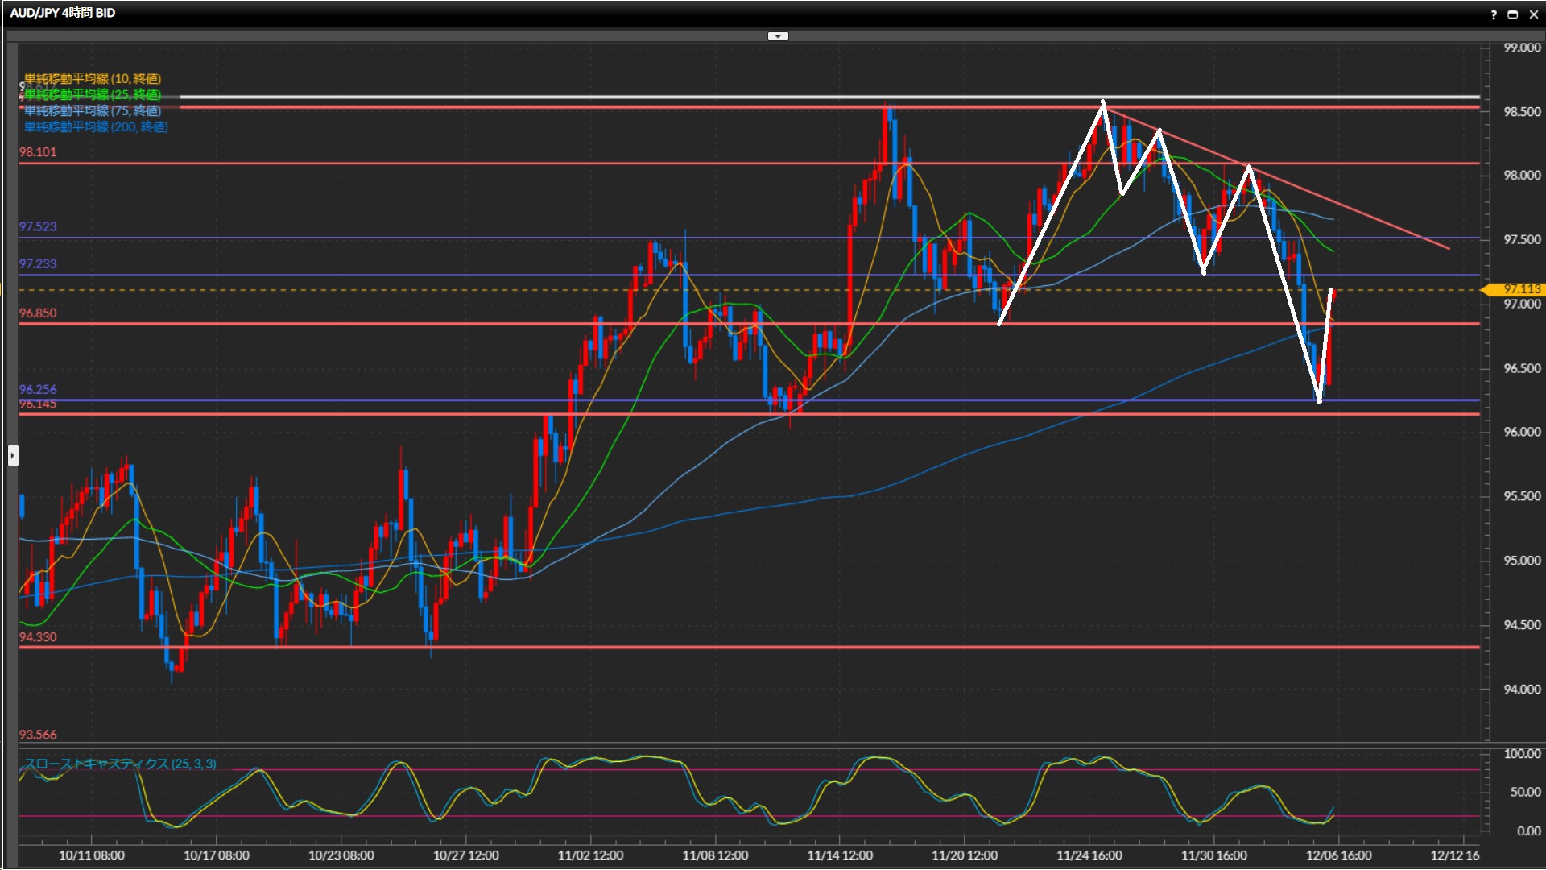Select the 97.523 blue line label

point(38,226)
